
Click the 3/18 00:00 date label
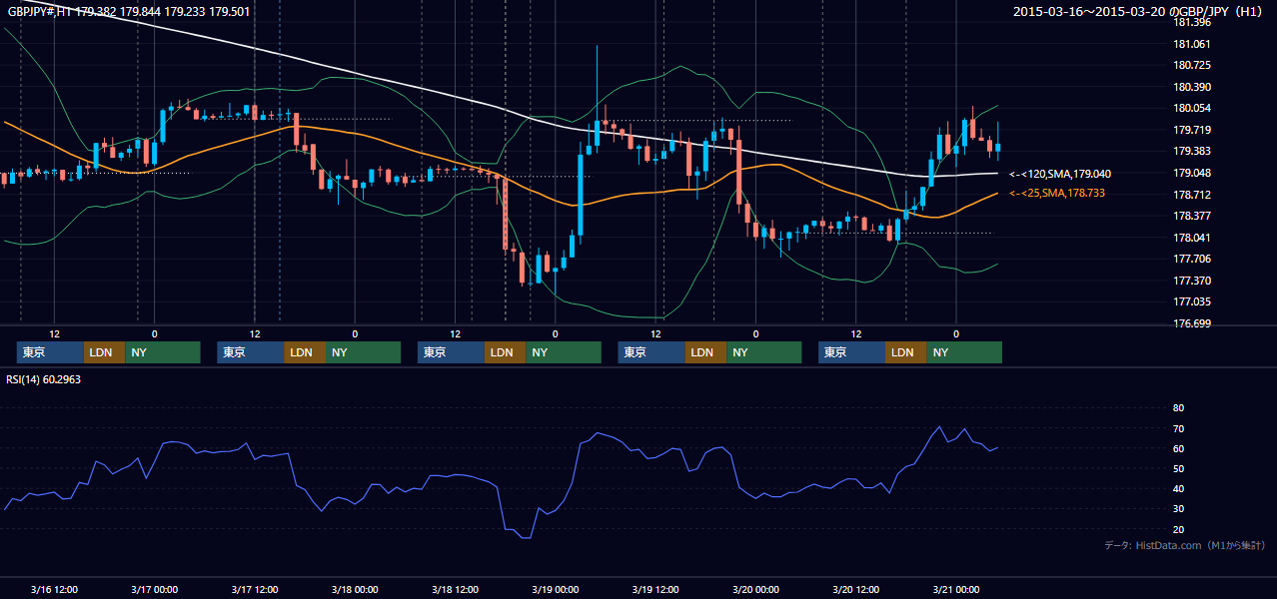(x=355, y=590)
